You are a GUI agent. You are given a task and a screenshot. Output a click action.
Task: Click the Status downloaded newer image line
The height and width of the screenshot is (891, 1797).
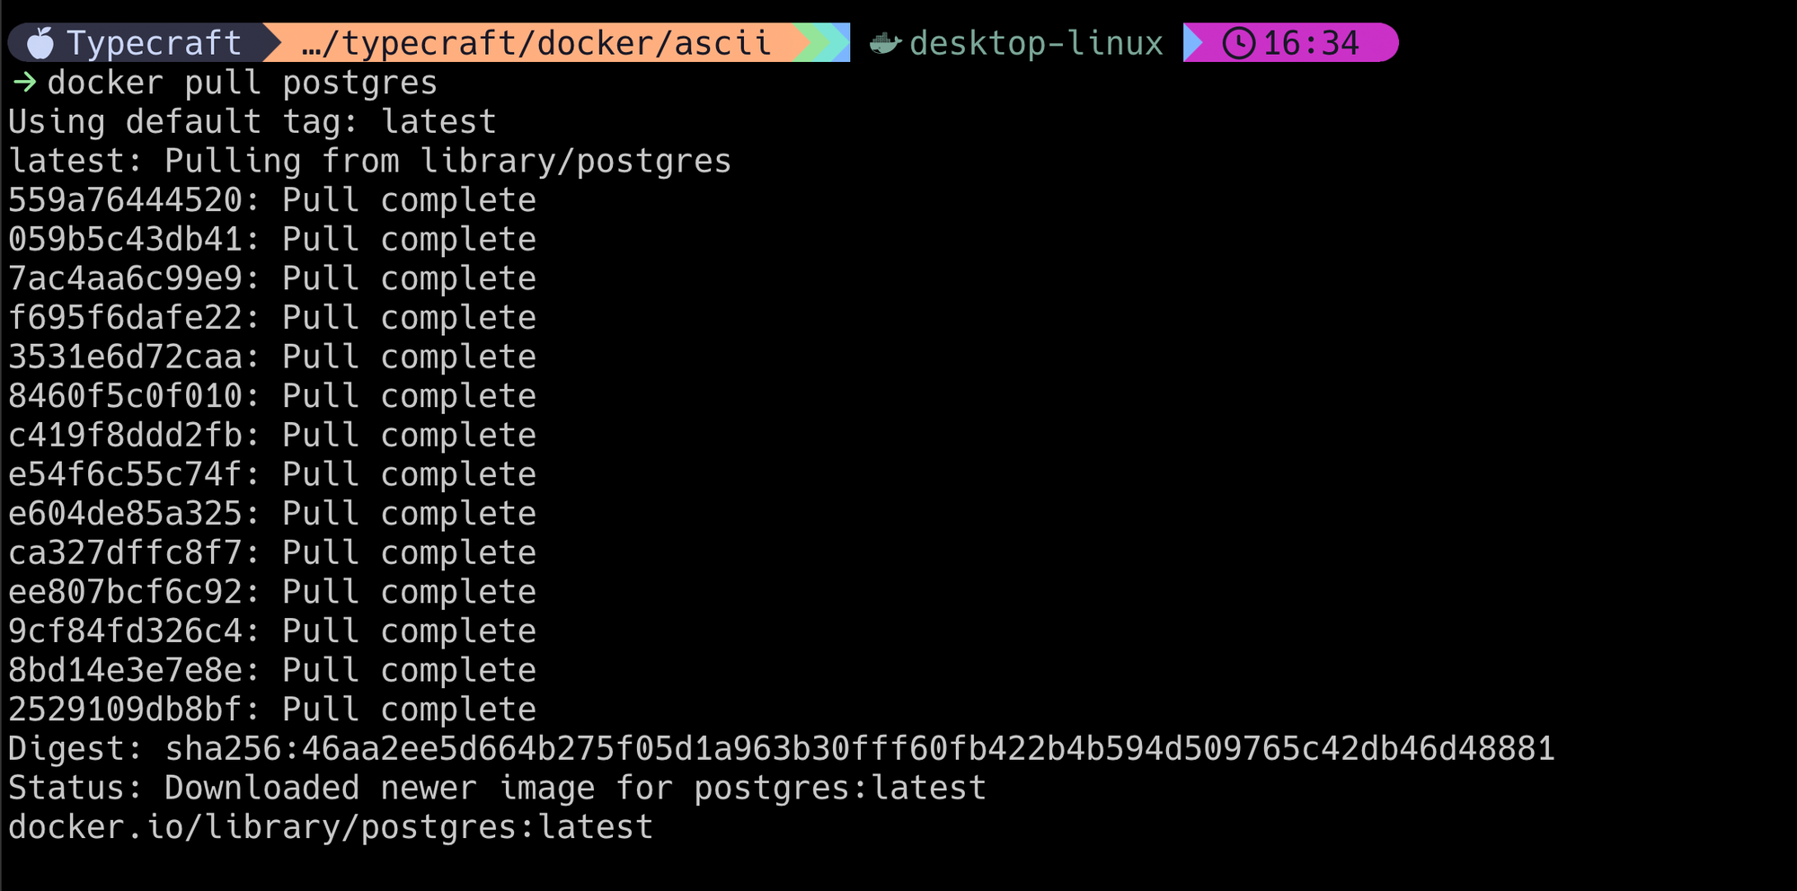tap(498, 788)
